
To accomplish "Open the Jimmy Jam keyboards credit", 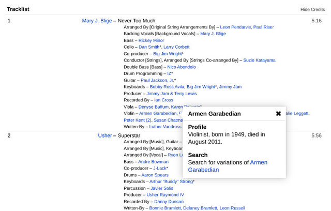I will pos(230,87).
